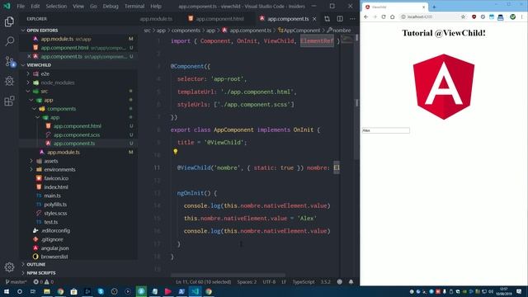Close the ViewChild browser tab
The height and width of the screenshot is (297, 528).
click(423, 7)
